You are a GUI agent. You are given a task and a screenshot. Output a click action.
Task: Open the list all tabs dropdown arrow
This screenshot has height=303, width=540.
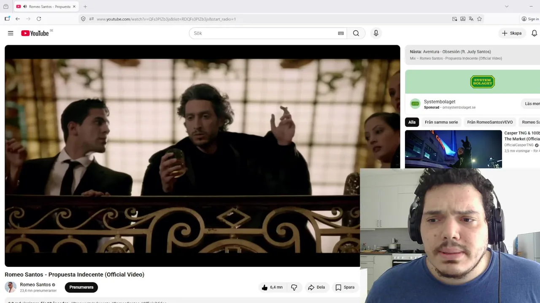point(507,6)
